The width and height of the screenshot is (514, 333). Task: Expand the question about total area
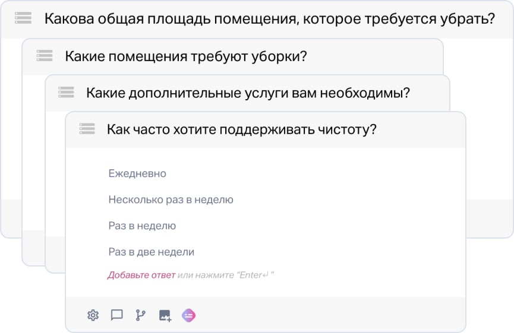pyautogui.click(x=270, y=19)
